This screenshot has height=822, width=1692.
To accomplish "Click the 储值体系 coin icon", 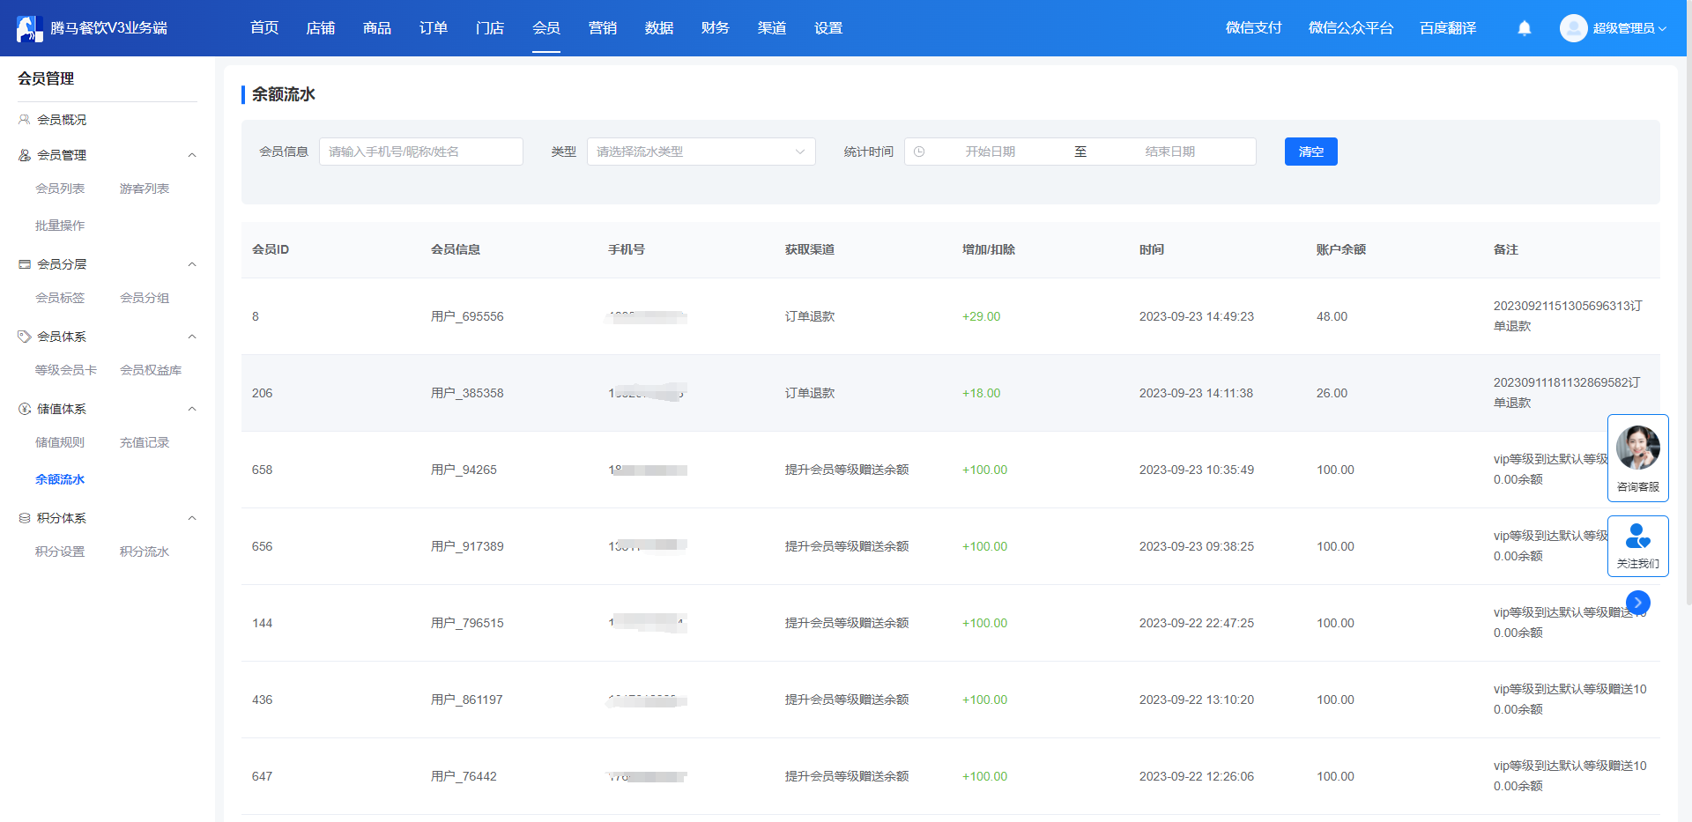I will 25,409.
